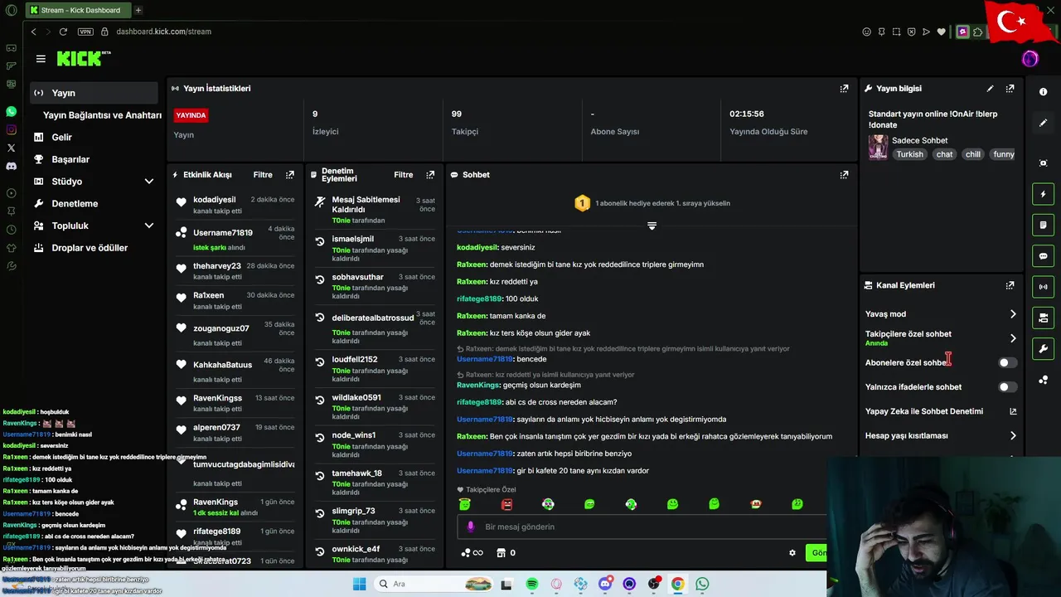Open Yapay Zeka ile Sohbet Denetimi link
Screen dimensions: 1061x597
point(940,411)
